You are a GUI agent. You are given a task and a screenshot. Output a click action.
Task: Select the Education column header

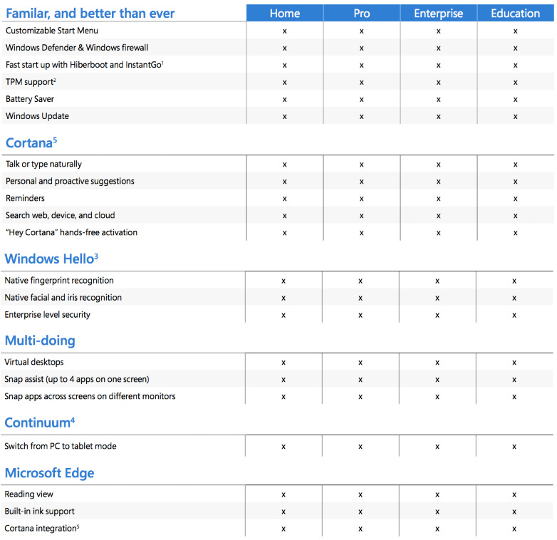pos(515,13)
